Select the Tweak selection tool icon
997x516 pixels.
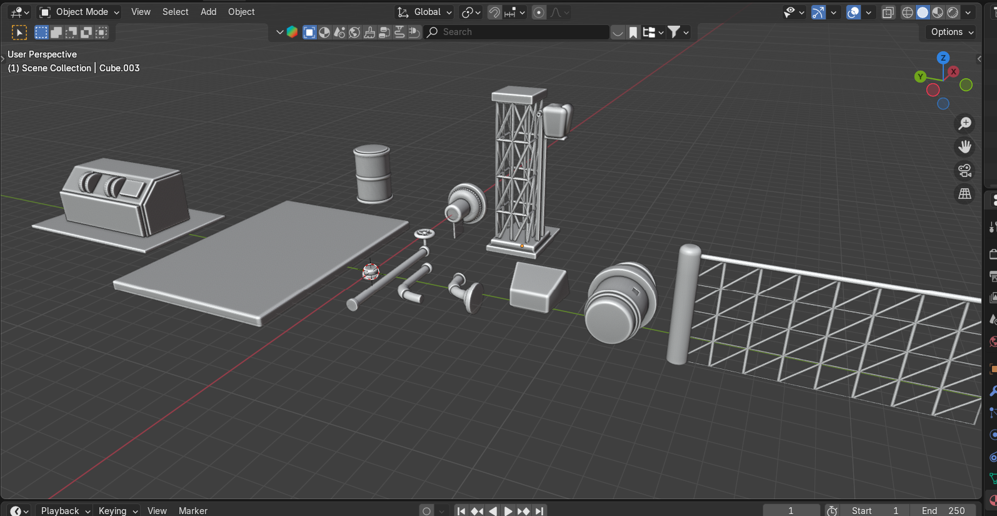(19, 33)
